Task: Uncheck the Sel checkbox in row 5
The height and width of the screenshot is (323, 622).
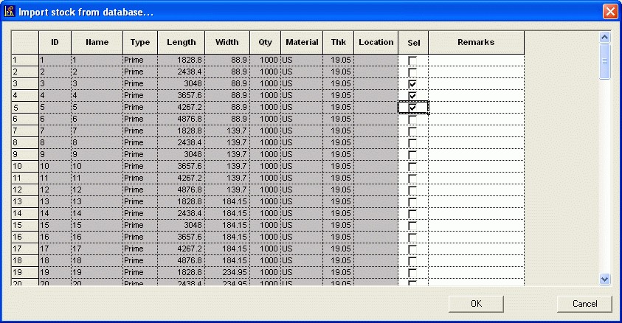Action: tap(412, 108)
